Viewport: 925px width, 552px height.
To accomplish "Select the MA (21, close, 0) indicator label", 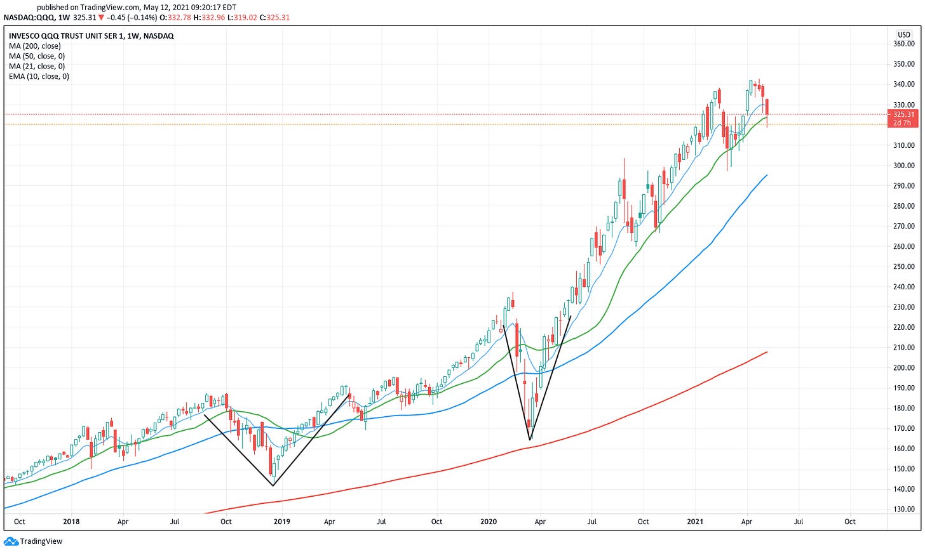I will pyautogui.click(x=37, y=67).
